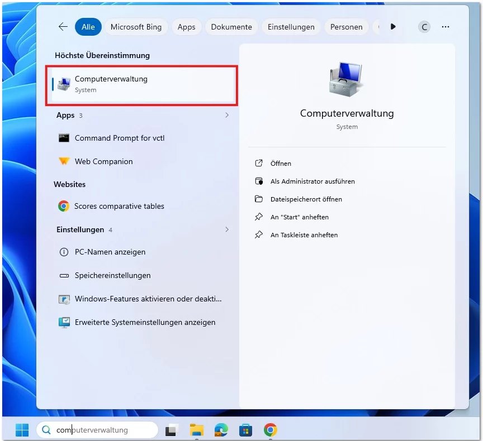Click the pin icon beside An Taskleiste anheften

[259, 234]
